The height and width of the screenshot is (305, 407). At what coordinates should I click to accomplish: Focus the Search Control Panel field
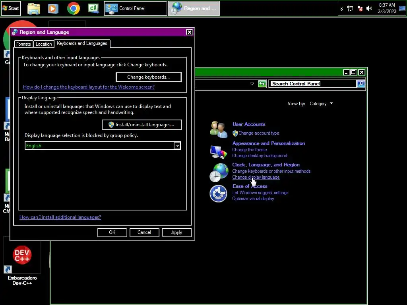(312, 84)
